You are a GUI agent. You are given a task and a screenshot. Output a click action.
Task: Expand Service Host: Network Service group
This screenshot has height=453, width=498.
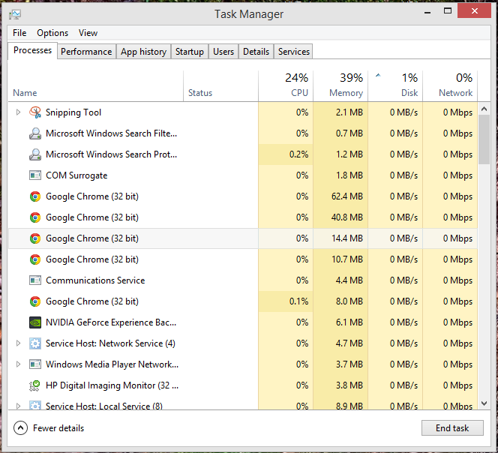[19, 343]
